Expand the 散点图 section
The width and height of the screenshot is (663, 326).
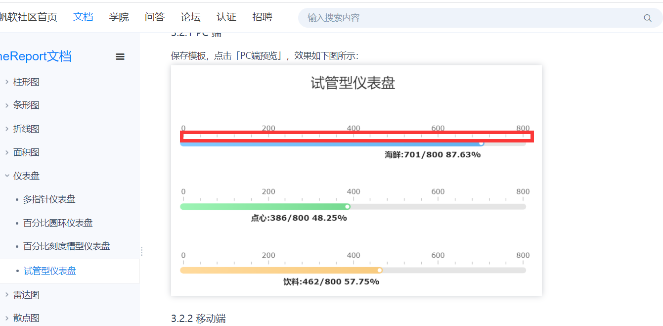coord(7,318)
